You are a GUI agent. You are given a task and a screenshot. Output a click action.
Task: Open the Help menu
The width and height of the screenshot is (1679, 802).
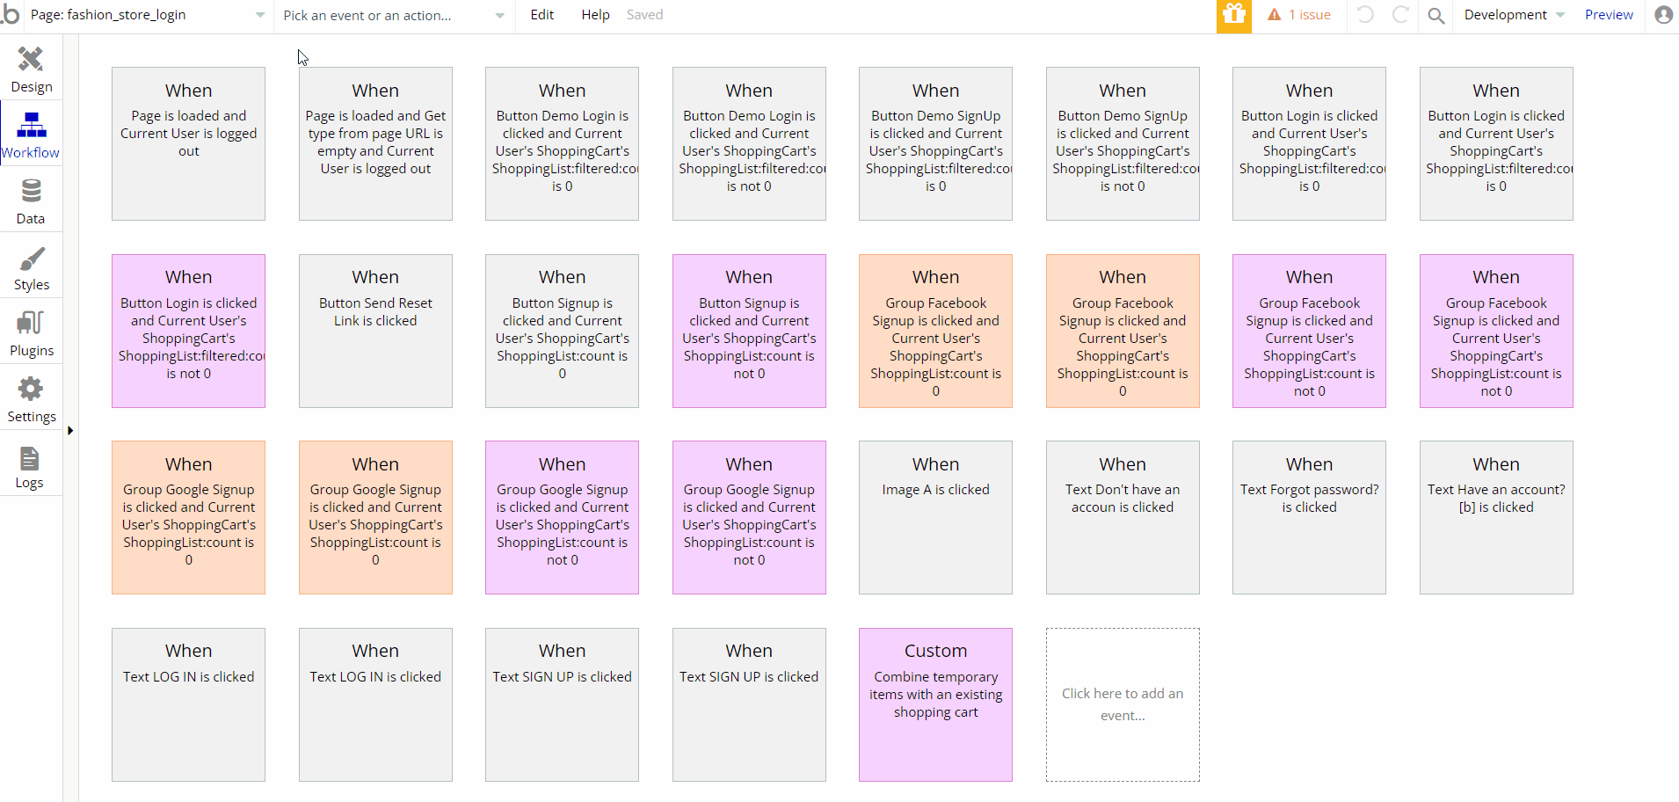[595, 15]
